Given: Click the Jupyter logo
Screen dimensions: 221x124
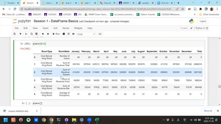Looking at the screenshot, I should tap(22, 21).
